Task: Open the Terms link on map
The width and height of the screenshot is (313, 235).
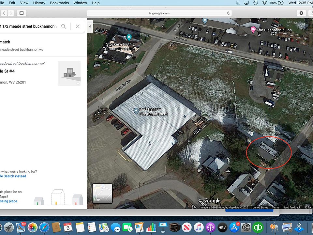Action: pos(276,208)
